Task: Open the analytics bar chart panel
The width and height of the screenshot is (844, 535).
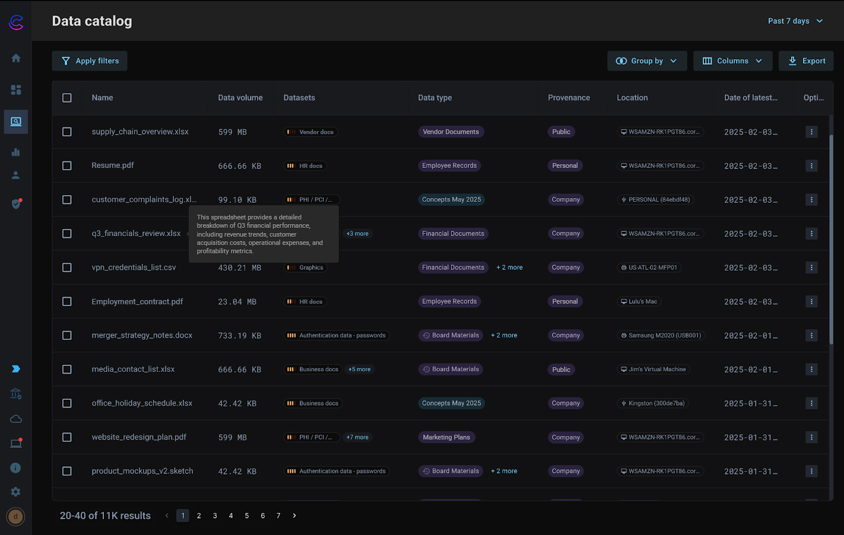Action: tap(15, 152)
